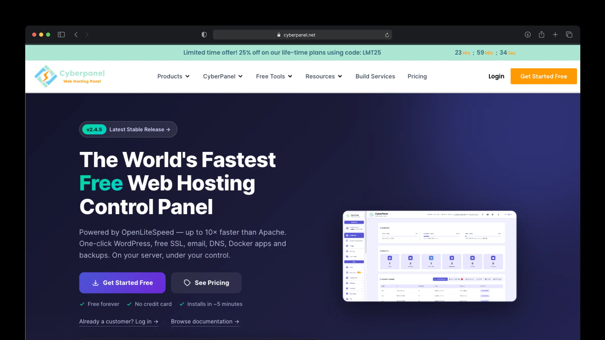Click the orange Get Started Free button

(x=543, y=76)
